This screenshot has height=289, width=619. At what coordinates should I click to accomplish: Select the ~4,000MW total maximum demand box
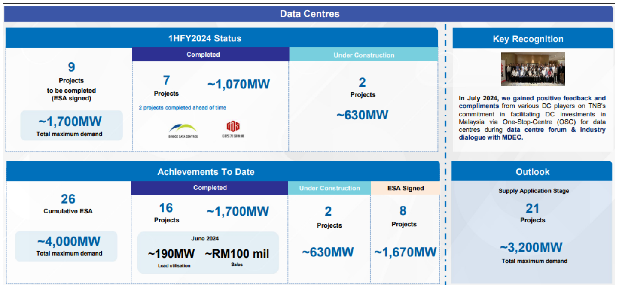point(69,246)
